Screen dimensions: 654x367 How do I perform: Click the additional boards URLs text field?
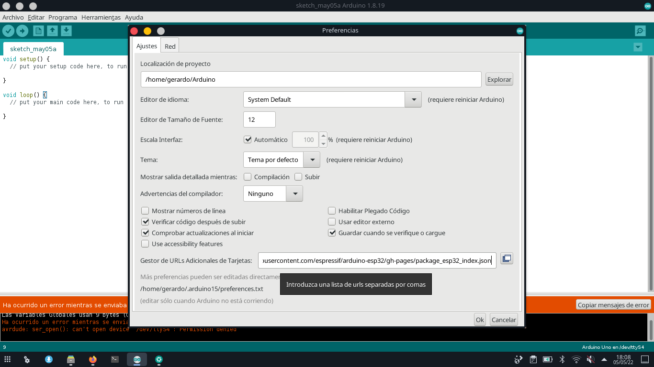pyautogui.click(x=377, y=260)
